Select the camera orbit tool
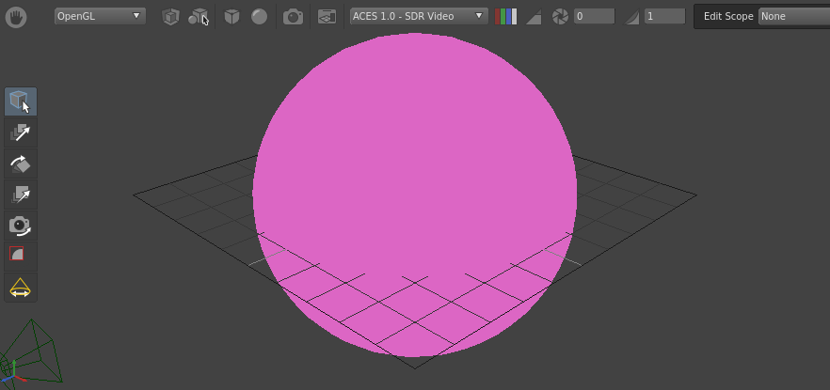Viewport: 830px width, 390px height. coord(20,226)
